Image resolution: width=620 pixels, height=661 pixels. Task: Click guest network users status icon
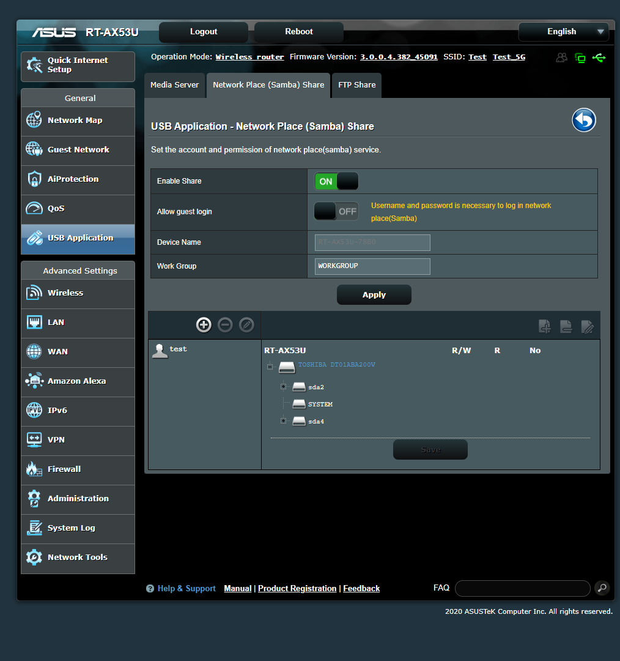(561, 58)
